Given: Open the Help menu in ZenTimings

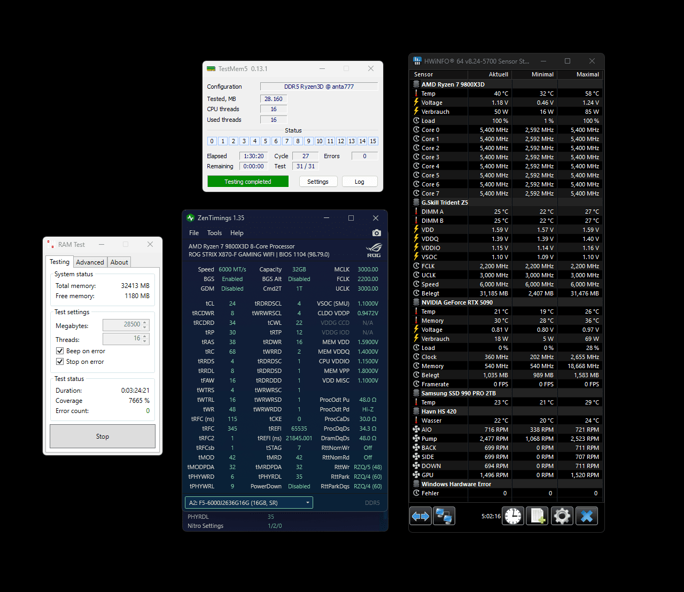Looking at the screenshot, I should pos(237,233).
